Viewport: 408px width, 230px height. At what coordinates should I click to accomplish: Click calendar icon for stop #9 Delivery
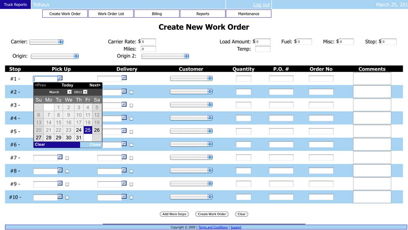point(124,183)
